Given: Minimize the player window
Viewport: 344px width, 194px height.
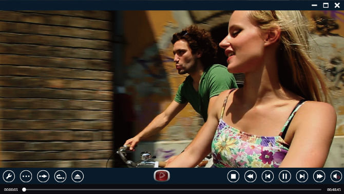Looking at the screenshot, I should click(x=314, y=5).
